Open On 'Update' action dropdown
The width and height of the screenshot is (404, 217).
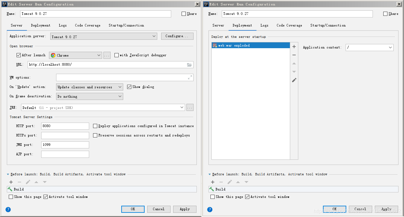(89, 87)
